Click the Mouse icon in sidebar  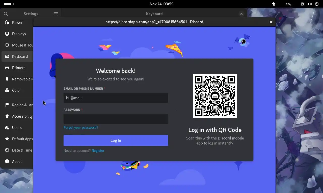[x=7, y=45]
